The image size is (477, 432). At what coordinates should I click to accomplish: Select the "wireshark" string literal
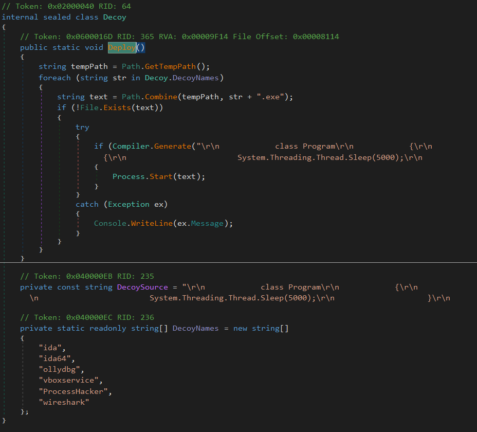coord(64,402)
